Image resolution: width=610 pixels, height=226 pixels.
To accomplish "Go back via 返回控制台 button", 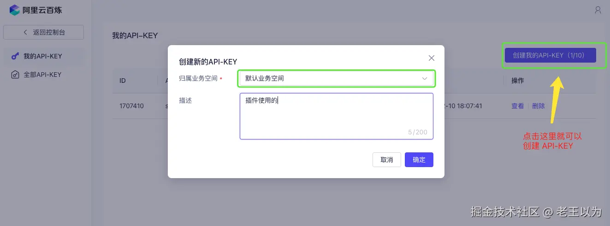I will (x=43, y=32).
